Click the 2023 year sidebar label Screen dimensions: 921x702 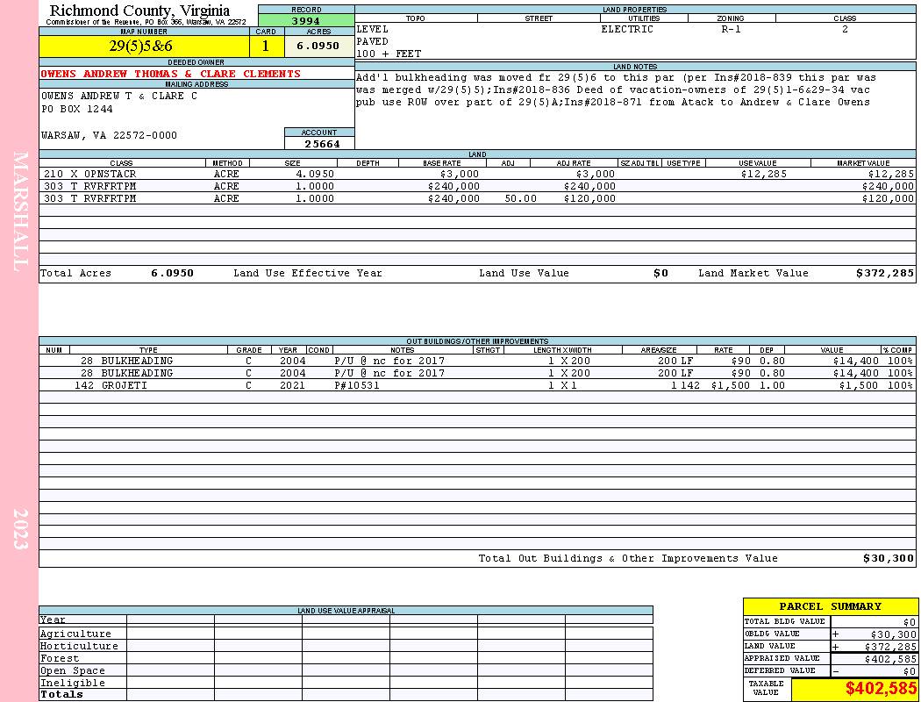pyautogui.click(x=20, y=529)
